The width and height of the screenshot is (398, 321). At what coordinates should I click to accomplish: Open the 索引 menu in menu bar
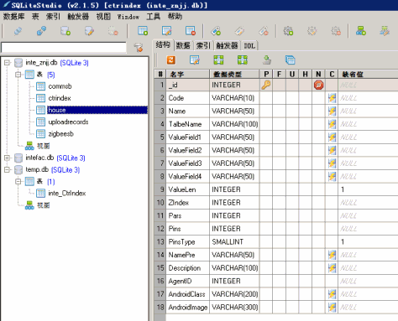tap(53, 17)
